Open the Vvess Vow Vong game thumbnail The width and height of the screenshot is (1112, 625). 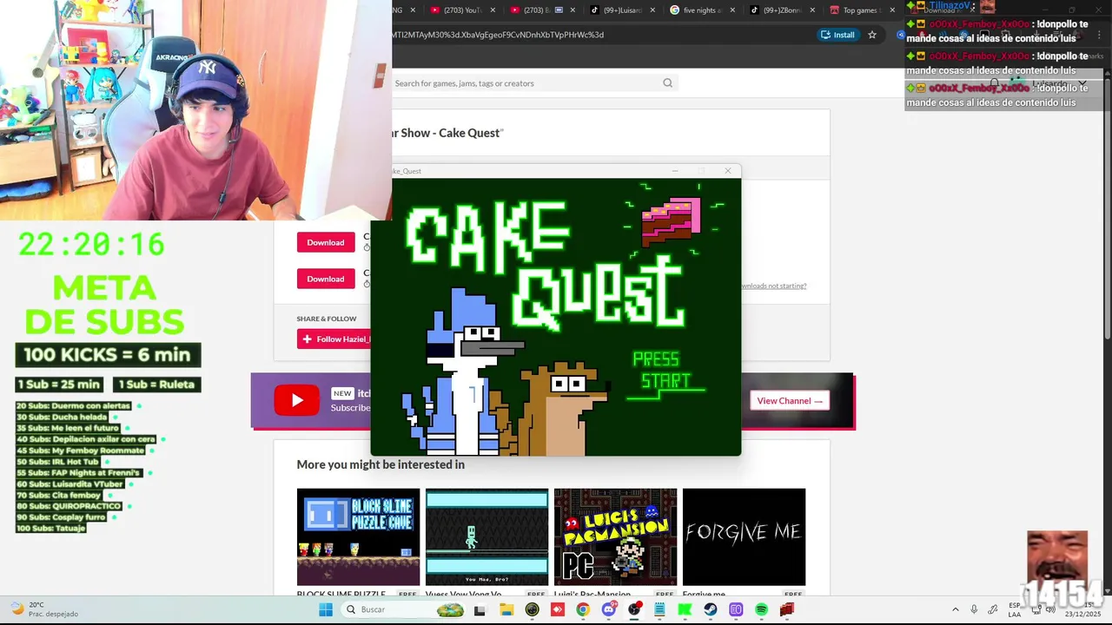486,537
